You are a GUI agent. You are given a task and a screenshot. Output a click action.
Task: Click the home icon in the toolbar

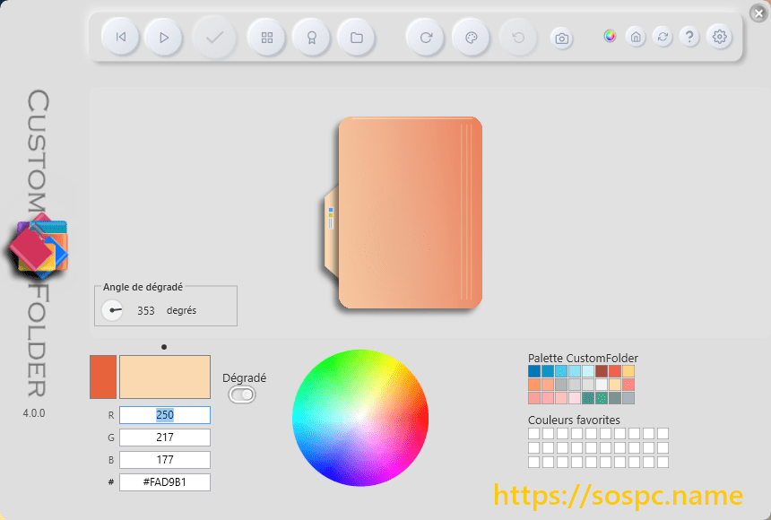636,37
